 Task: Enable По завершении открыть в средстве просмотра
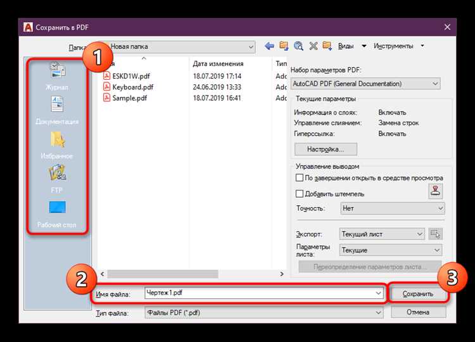[x=300, y=178]
